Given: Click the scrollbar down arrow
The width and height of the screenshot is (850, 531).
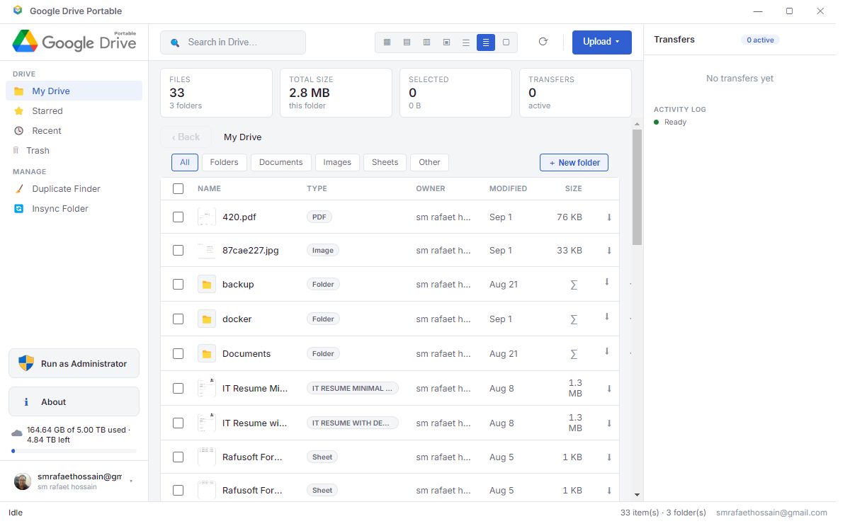Looking at the screenshot, I should tap(637, 494).
